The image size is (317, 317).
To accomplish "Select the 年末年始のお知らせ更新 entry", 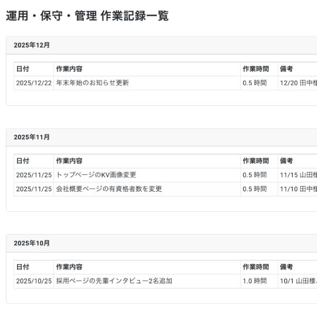I will [x=92, y=83].
